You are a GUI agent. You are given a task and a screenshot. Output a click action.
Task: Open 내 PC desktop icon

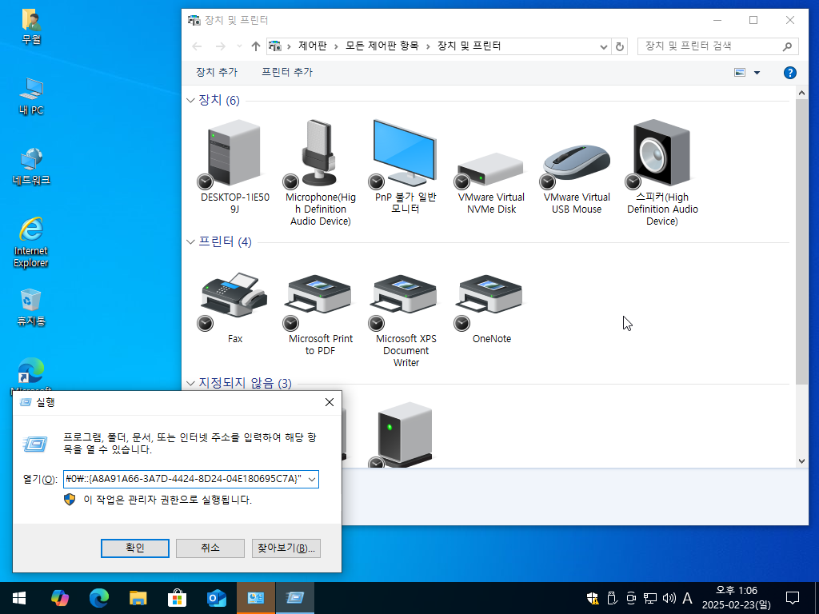pyautogui.click(x=31, y=96)
